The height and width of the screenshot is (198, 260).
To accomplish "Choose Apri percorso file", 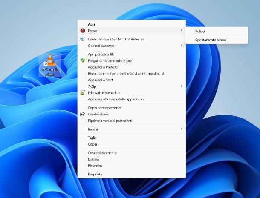I will coord(132,55).
